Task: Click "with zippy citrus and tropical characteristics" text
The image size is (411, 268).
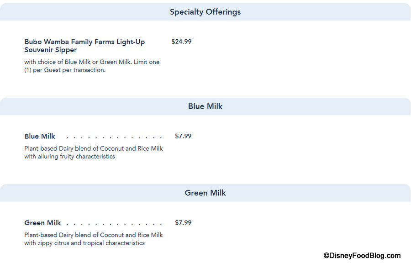Action: pyautogui.click(x=84, y=243)
